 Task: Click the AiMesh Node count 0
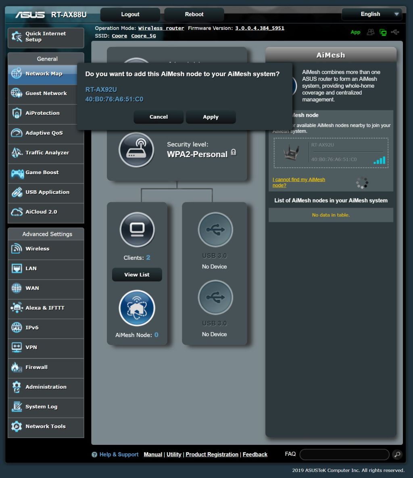click(x=156, y=335)
